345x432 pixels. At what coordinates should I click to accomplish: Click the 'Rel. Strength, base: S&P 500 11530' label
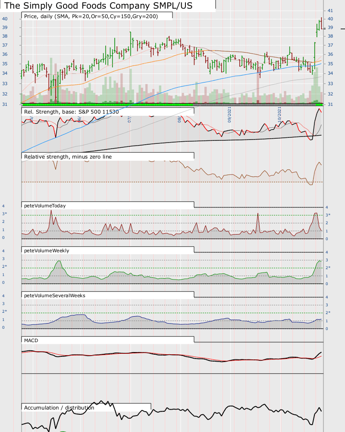[72, 112]
